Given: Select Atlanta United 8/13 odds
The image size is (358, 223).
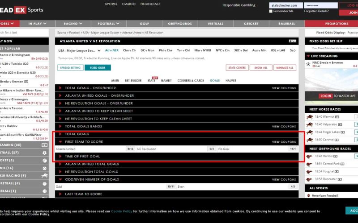Looking at the screenshot, I should pos(130,149).
